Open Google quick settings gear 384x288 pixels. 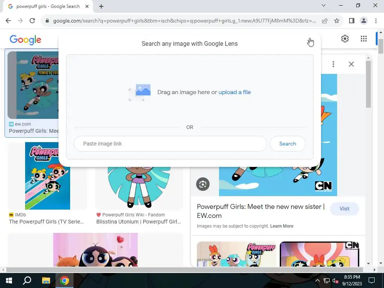(x=345, y=39)
